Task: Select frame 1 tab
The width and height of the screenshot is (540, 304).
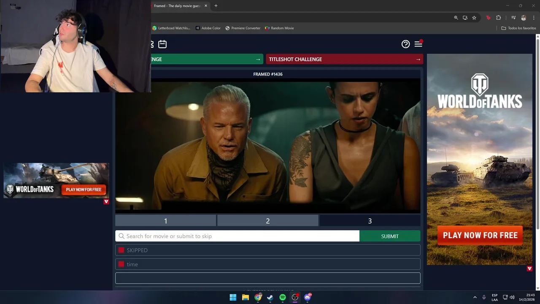Action: point(165,221)
